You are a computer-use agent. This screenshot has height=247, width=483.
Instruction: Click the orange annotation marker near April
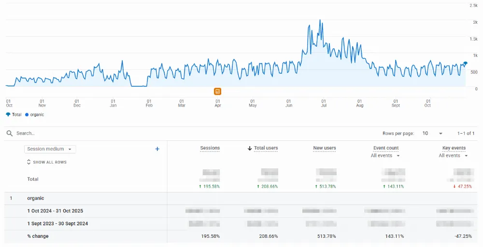217,91
